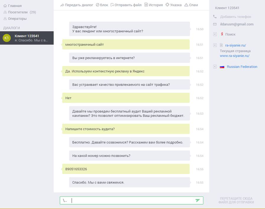265x209 pixels.
Task: Click the История document icon
Action: (146, 5)
